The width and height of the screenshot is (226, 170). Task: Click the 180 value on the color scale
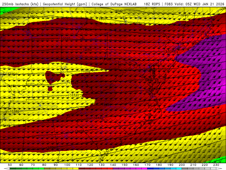[x=159, y=165]
